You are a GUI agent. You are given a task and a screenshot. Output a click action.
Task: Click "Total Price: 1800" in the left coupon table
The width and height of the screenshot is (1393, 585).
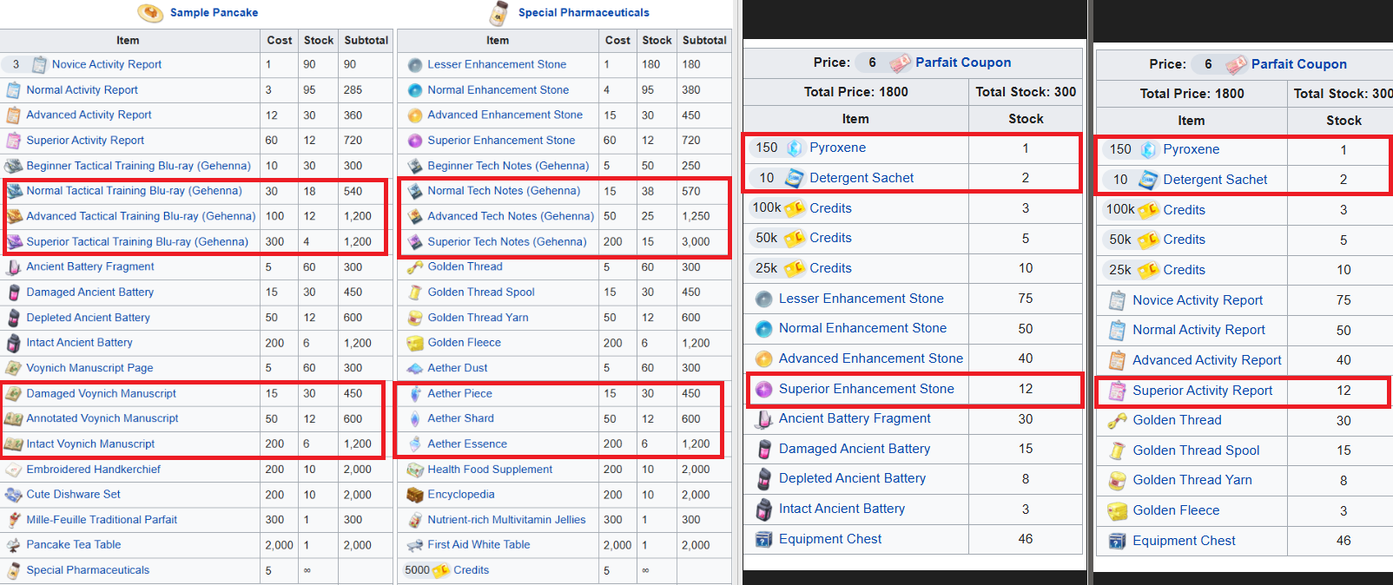tap(855, 92)
